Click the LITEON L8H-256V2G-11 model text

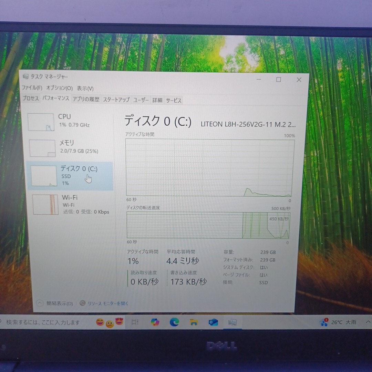(x=248, y=124)
